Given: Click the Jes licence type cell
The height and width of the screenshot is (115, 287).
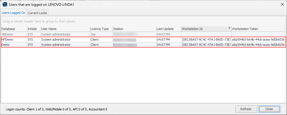Looking at the screenshot, I should (101, 34).
